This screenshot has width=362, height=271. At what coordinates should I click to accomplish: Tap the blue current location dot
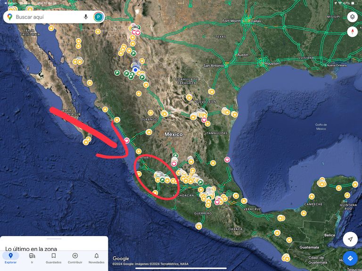(136, 70)
